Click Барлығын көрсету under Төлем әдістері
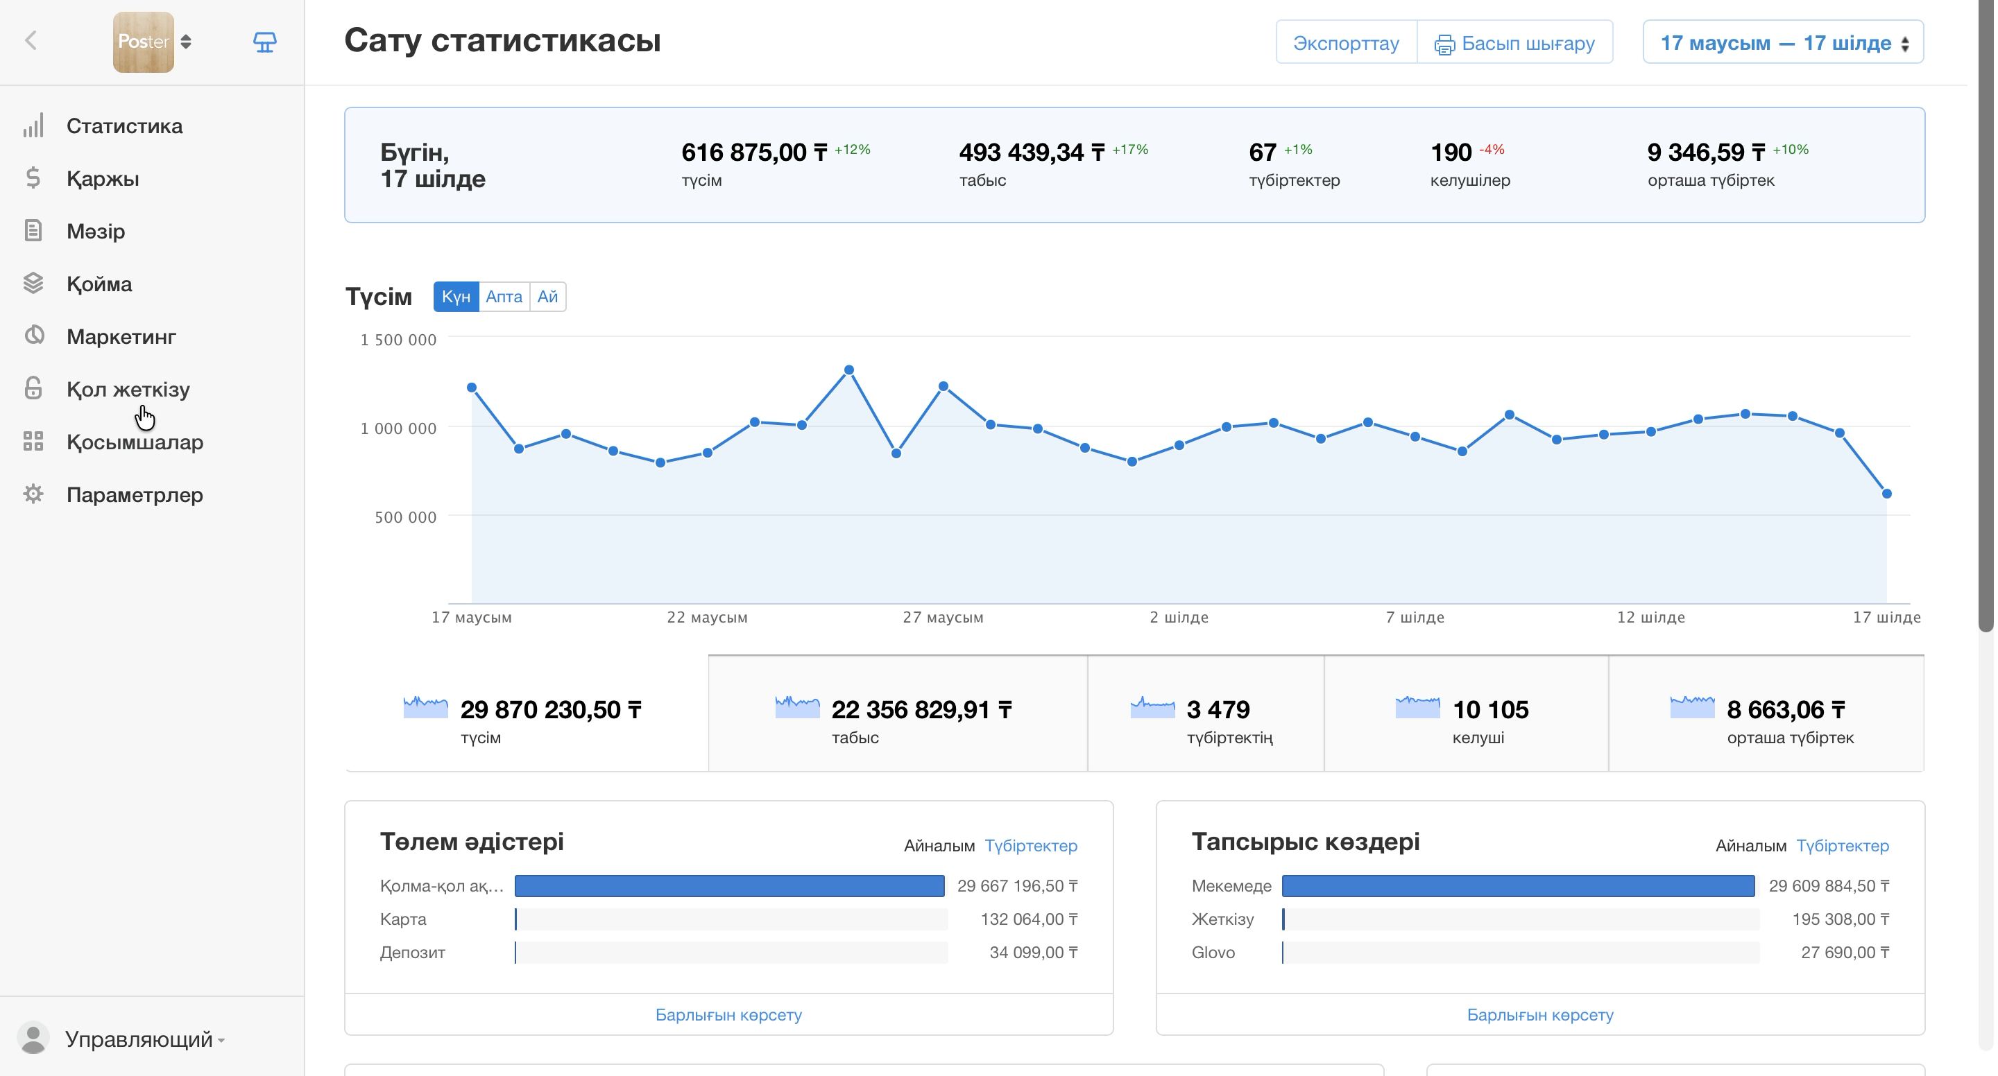Screen dimensions: 1998x1076 [728, 1014]
